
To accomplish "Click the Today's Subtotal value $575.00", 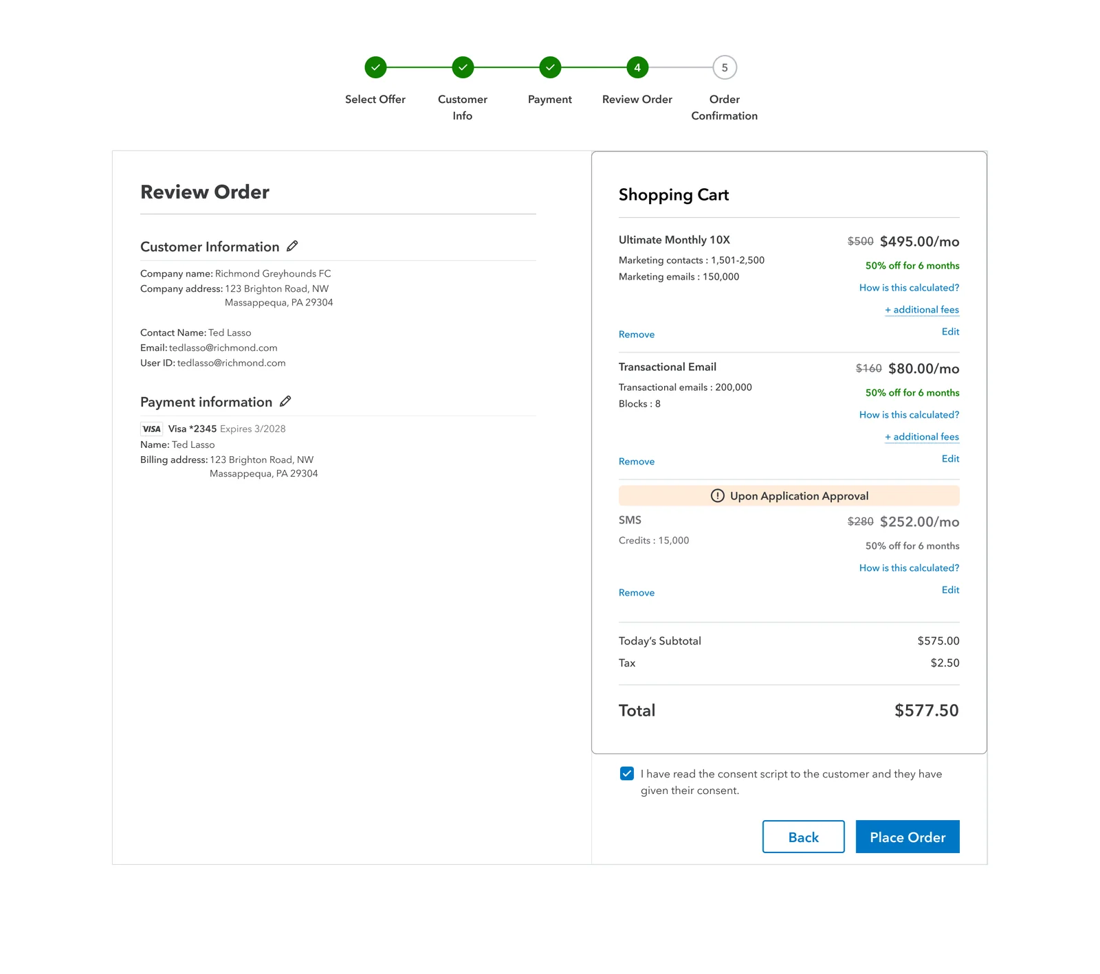I will 938,641.
